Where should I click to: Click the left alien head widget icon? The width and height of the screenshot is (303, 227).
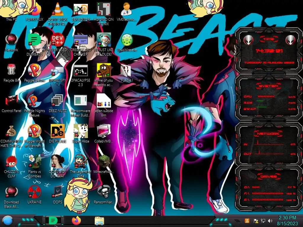pos(248,40)
